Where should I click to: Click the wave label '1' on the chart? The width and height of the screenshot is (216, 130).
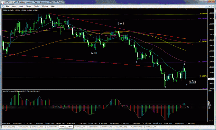pos(136,62)
